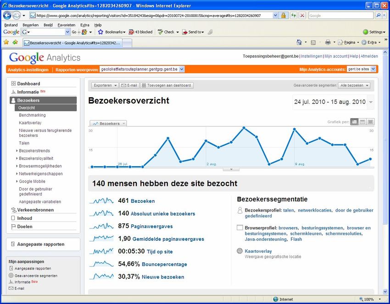The width and height of the screenshot is (390, 304).
Task: Click the address bar URL field
Action: (x=151, y=16)
